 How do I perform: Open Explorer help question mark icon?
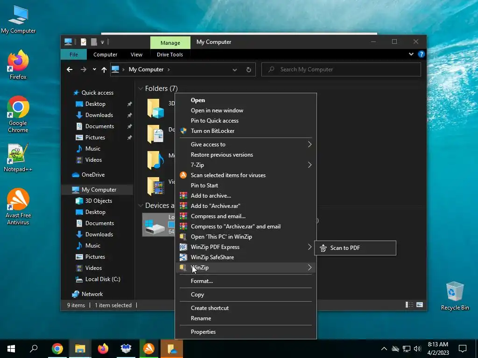coord(422,54)
